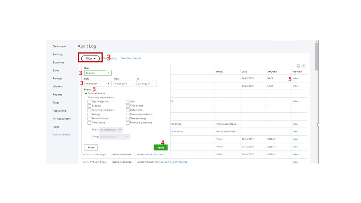Click the print icon above the table

(x=298, y=66)
